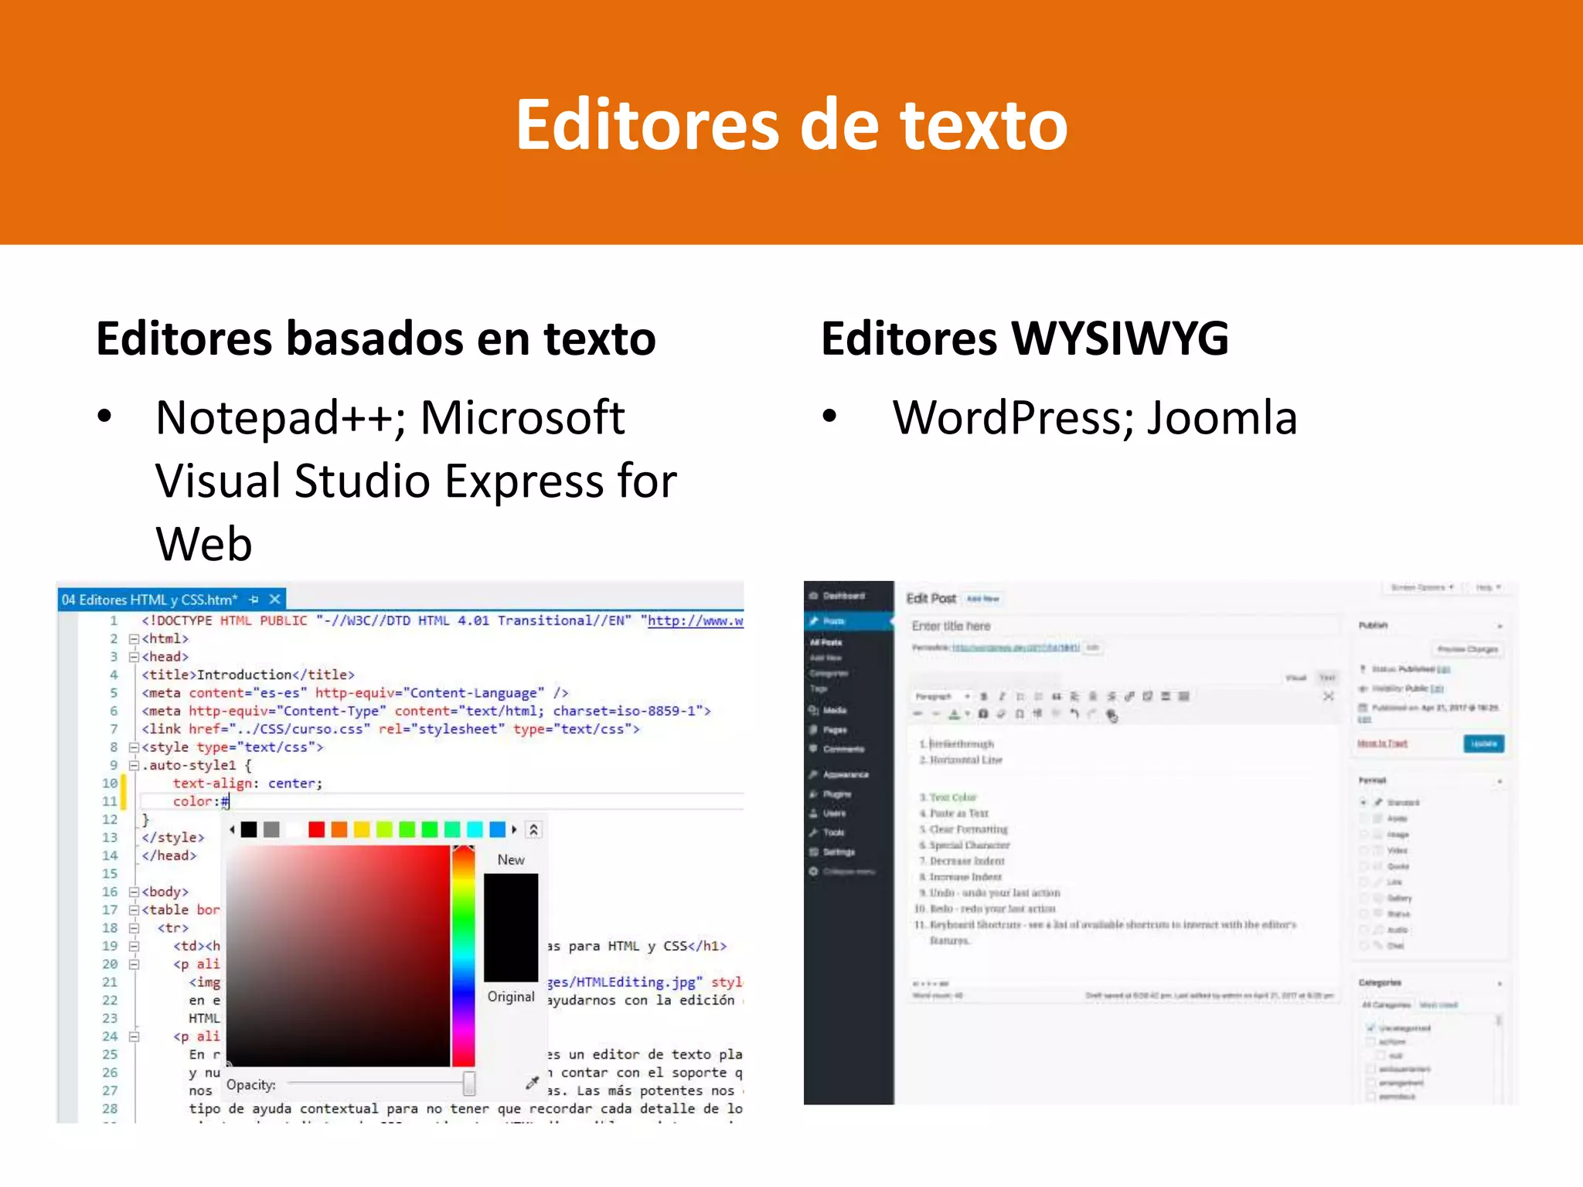Click the vertical hue slider bar

point(463,956)
